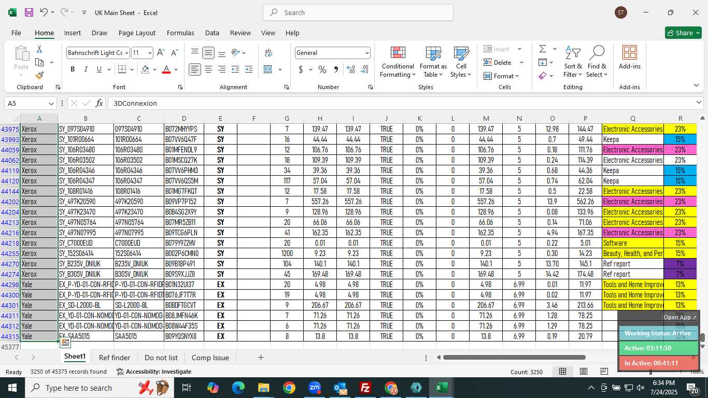The image size is (708, 398).
Task: Open Find & Select magnifier
Action: pyautogui.click(x=597, y=61)
